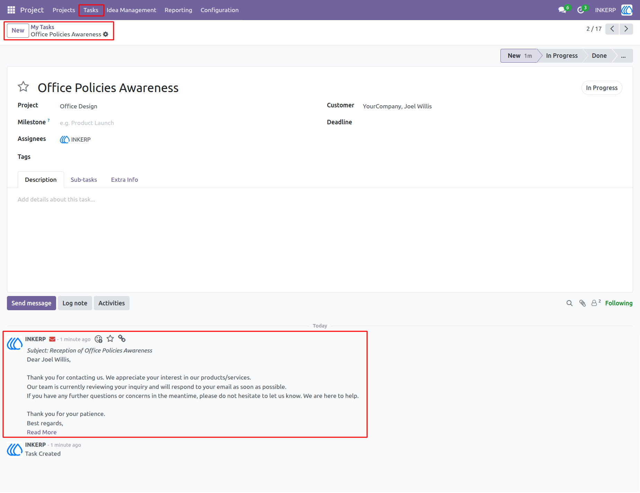Image resolution: width=640 pixels, height=493 pixels.
Task: Click the New button in the breadcrumb
Action: click(18, 30)
